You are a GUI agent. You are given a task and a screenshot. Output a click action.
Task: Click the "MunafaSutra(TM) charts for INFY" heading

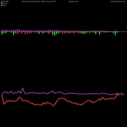pos(44,2)
